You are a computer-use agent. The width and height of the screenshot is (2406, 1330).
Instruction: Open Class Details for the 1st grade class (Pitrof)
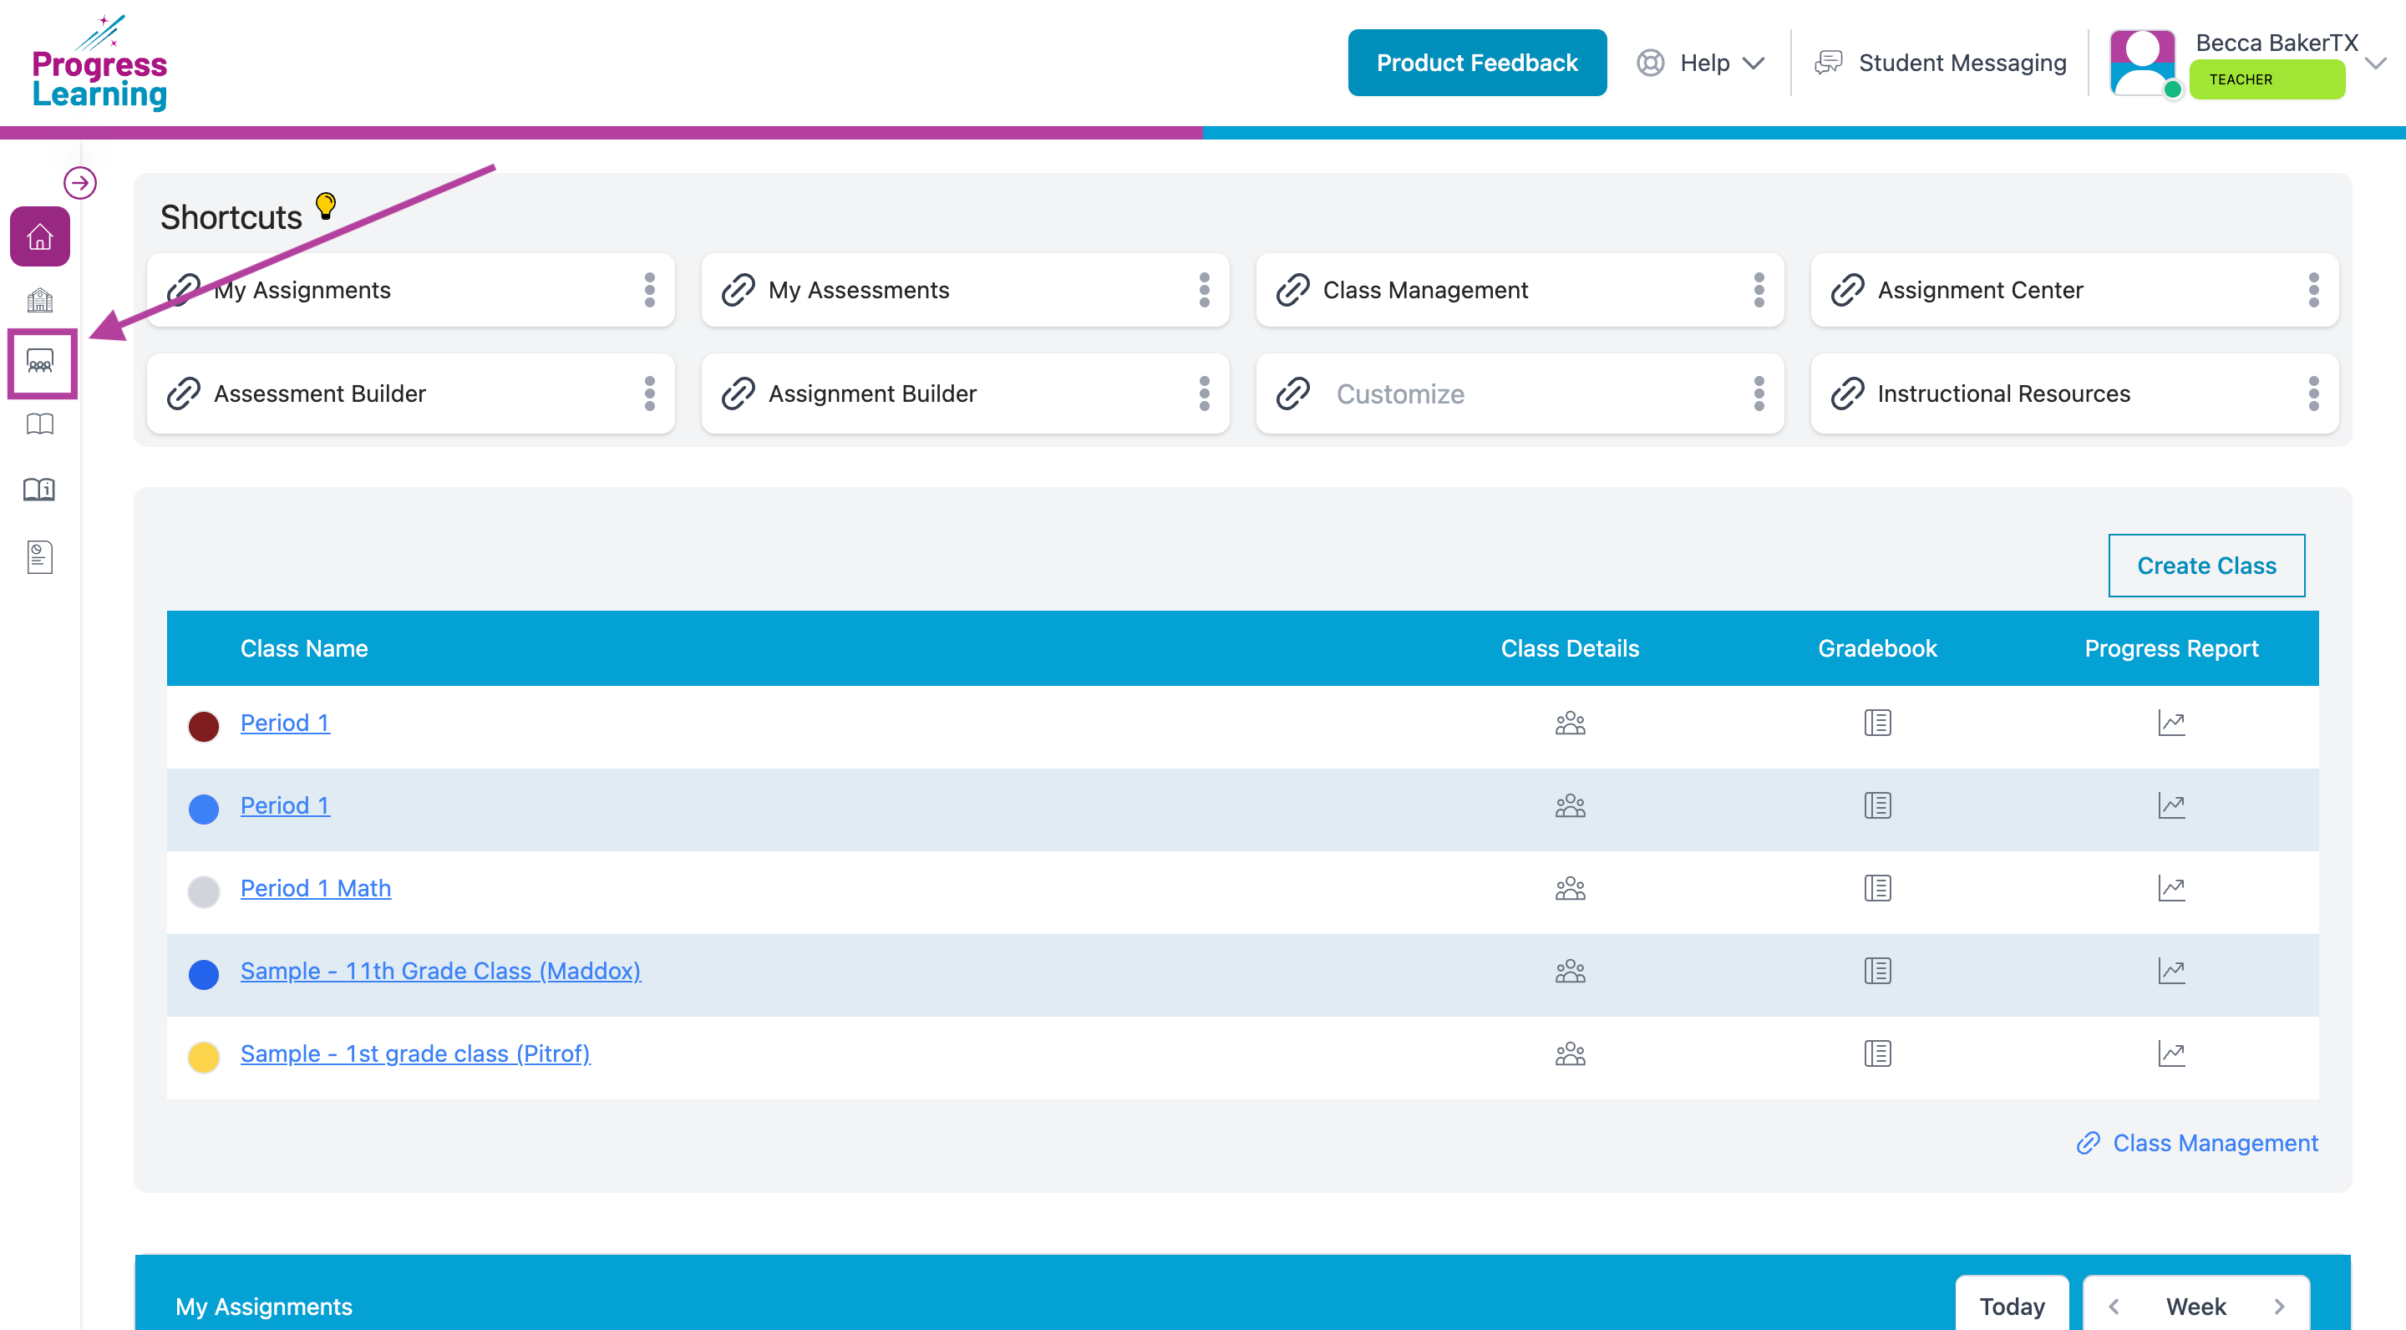point(1570,1053)
